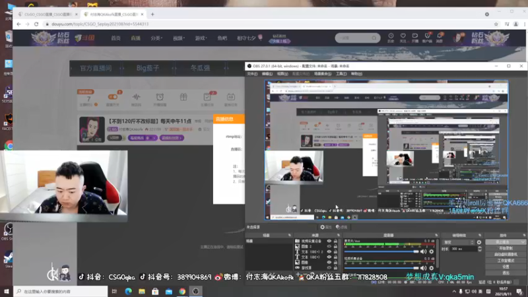Click the 设置 settings button in OBS controls
Screen dimensions: 528x297
click(506, 267)
